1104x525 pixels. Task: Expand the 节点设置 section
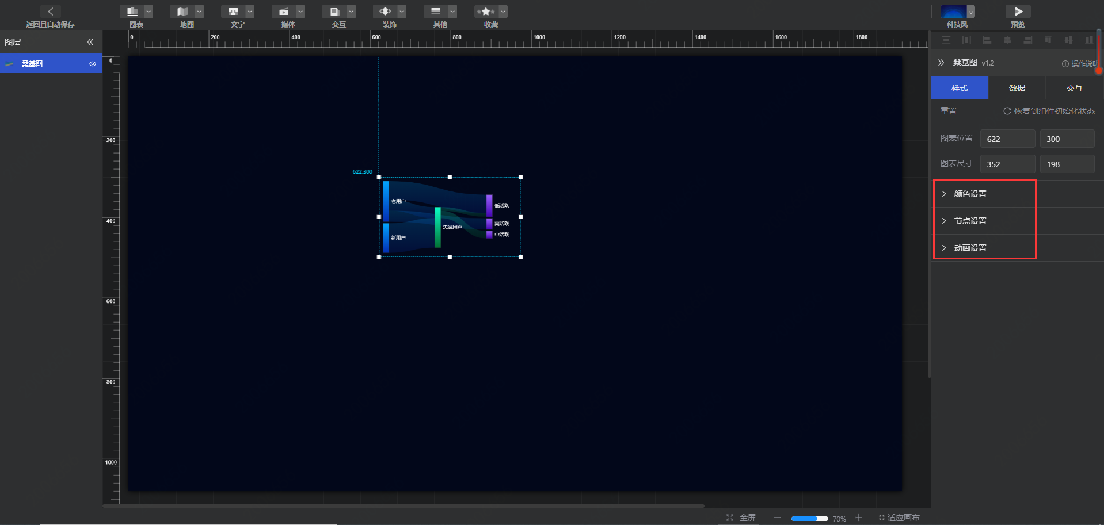coord(1018,221)
